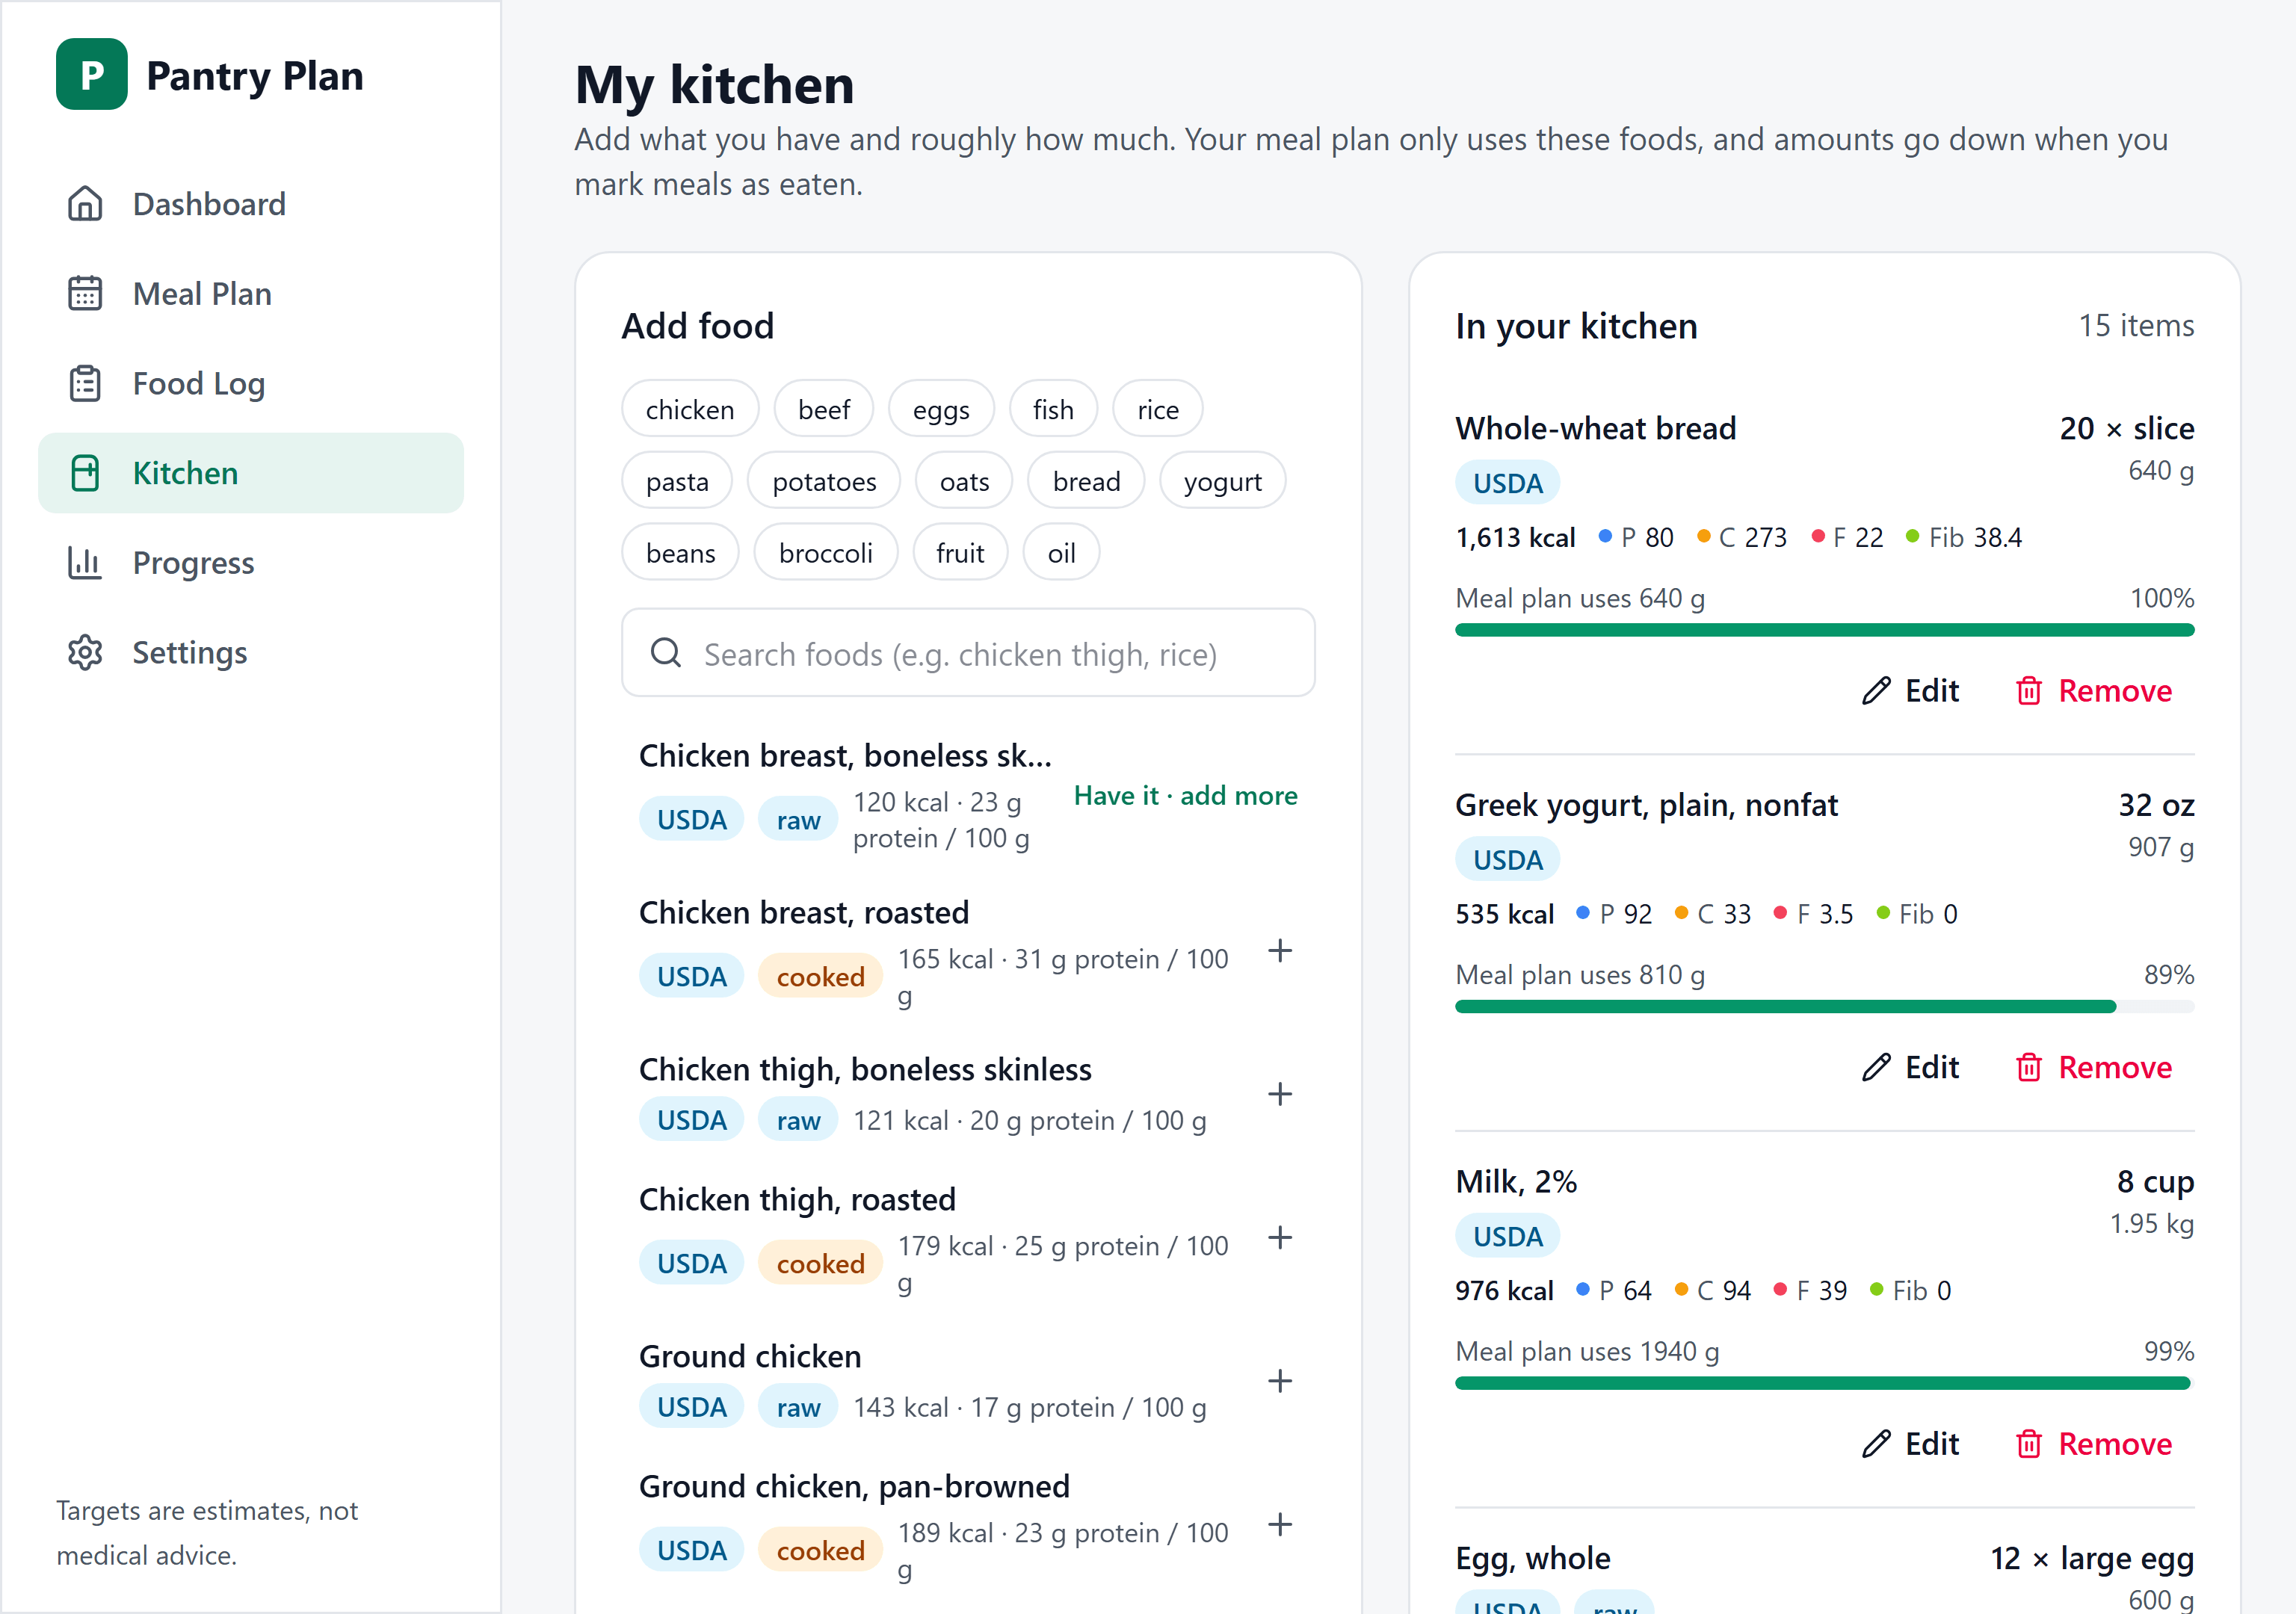Choose the pasta chip
The width and height of the screenshot is (2296, 1614).
[677, 481]
